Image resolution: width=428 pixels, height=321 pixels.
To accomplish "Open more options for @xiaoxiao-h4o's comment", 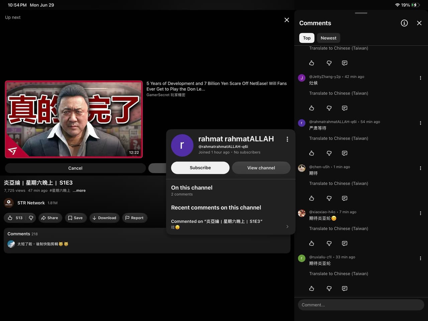I will click(420, 213).
